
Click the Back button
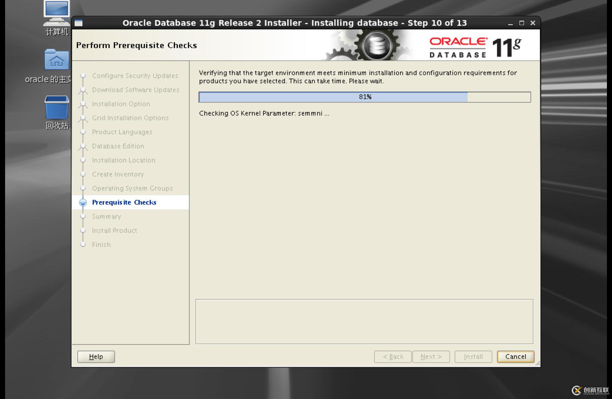click(x=392, y=356)
